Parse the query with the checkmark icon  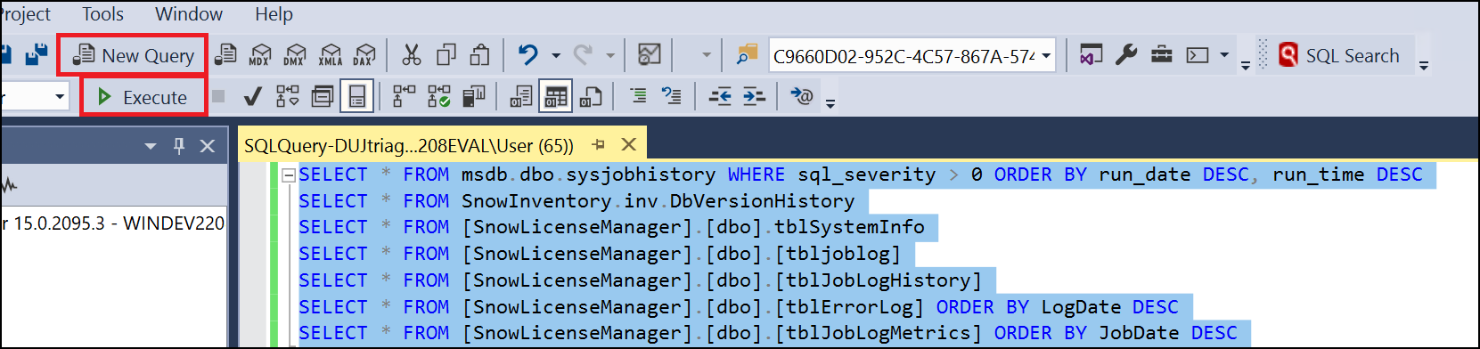tap(252, 96)
